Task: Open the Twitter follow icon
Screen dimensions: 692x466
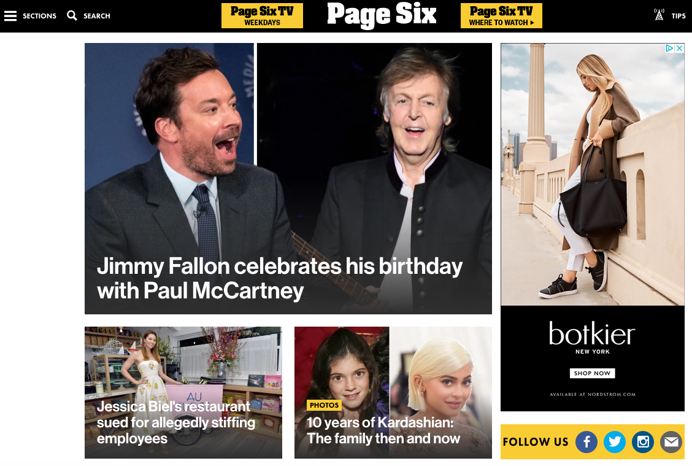Action: click(x=615, y=441)
